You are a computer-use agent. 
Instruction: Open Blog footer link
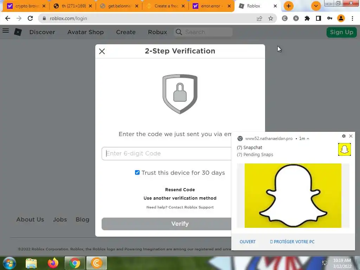coord(82,219)
